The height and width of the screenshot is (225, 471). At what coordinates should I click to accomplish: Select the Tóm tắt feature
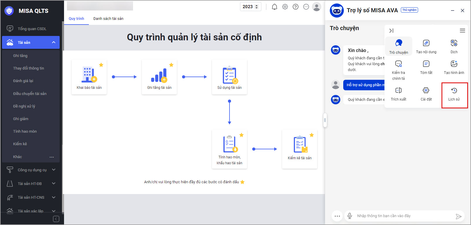pos(426,67)
